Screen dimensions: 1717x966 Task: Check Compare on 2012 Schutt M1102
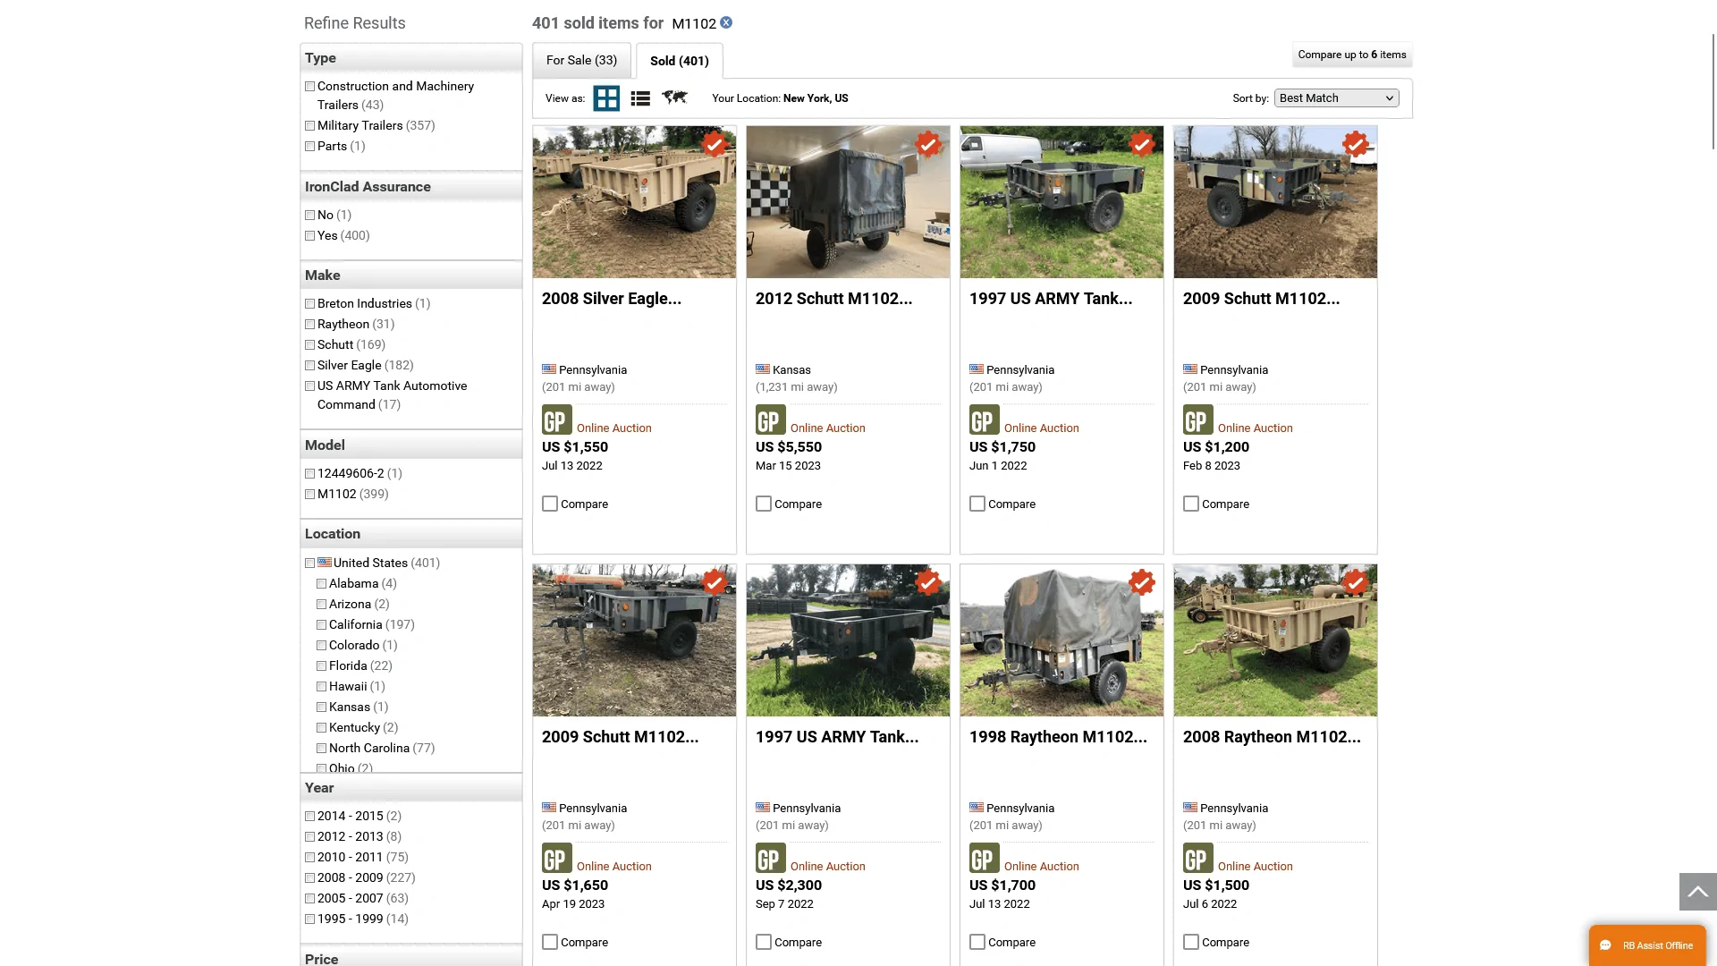click(764, 504)
